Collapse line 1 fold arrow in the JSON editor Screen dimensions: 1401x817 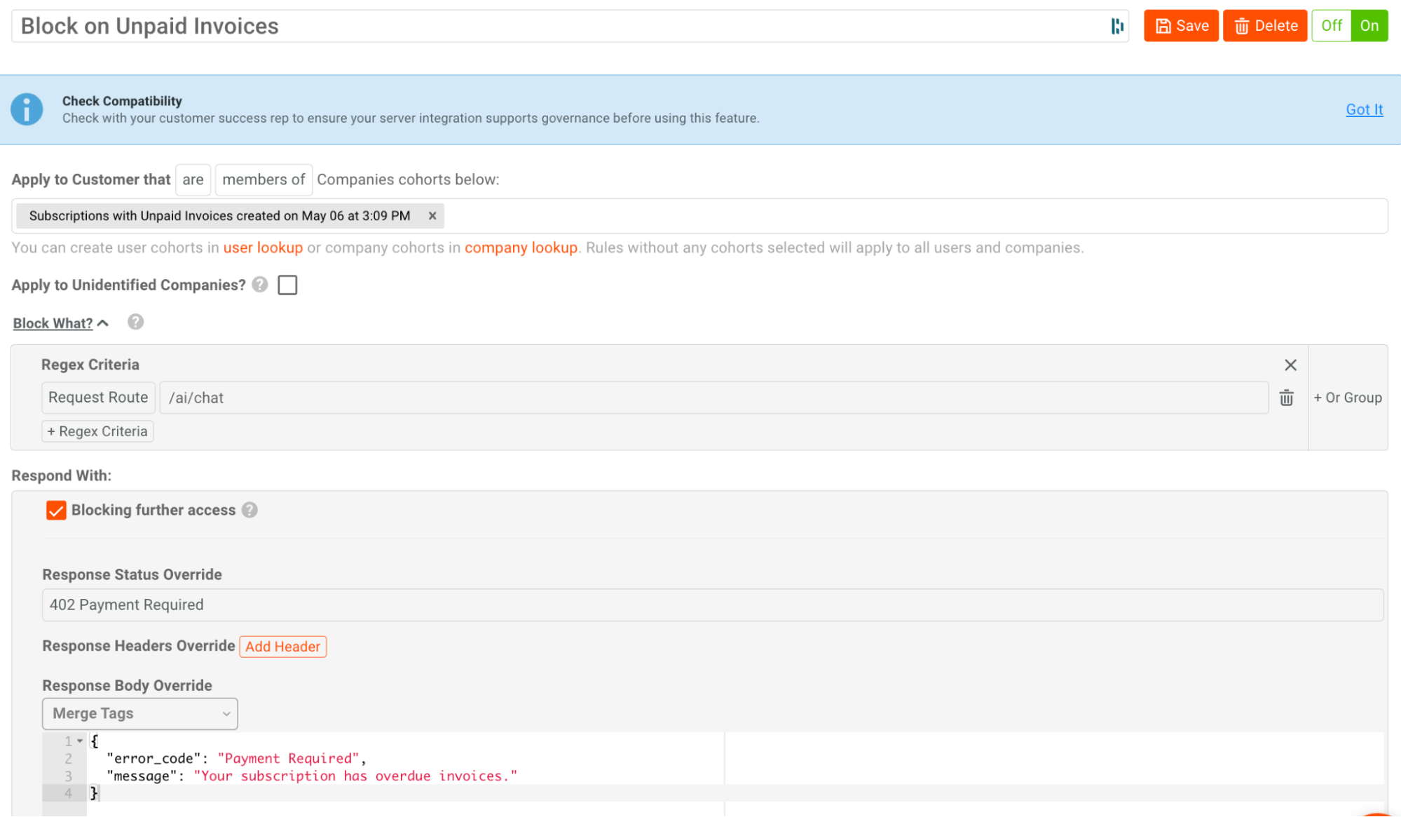click(79, 741)
